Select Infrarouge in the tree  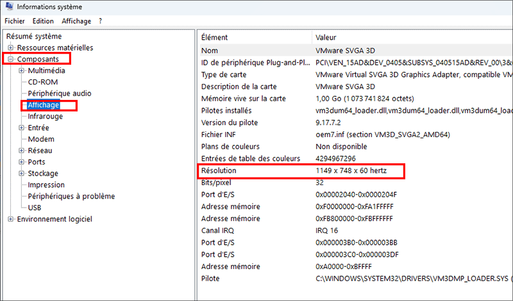click(45, 117)
